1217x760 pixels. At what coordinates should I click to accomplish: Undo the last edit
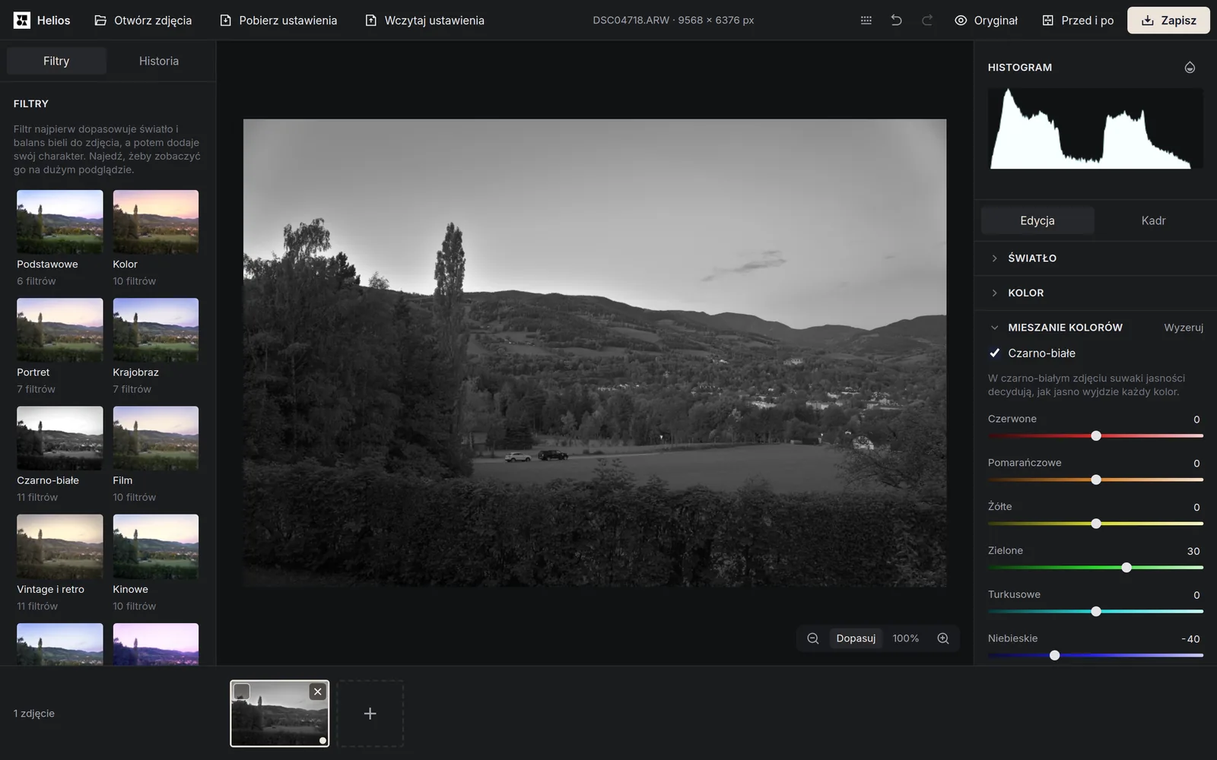click(896, 21)
